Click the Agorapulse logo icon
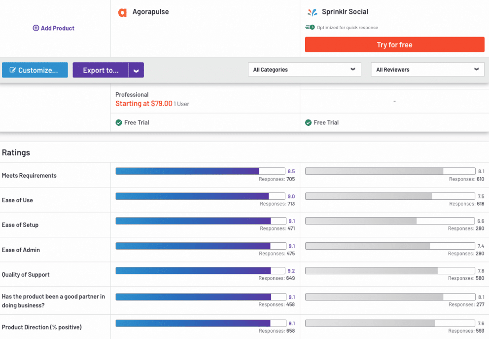489x339 pixels. [122, 12]
